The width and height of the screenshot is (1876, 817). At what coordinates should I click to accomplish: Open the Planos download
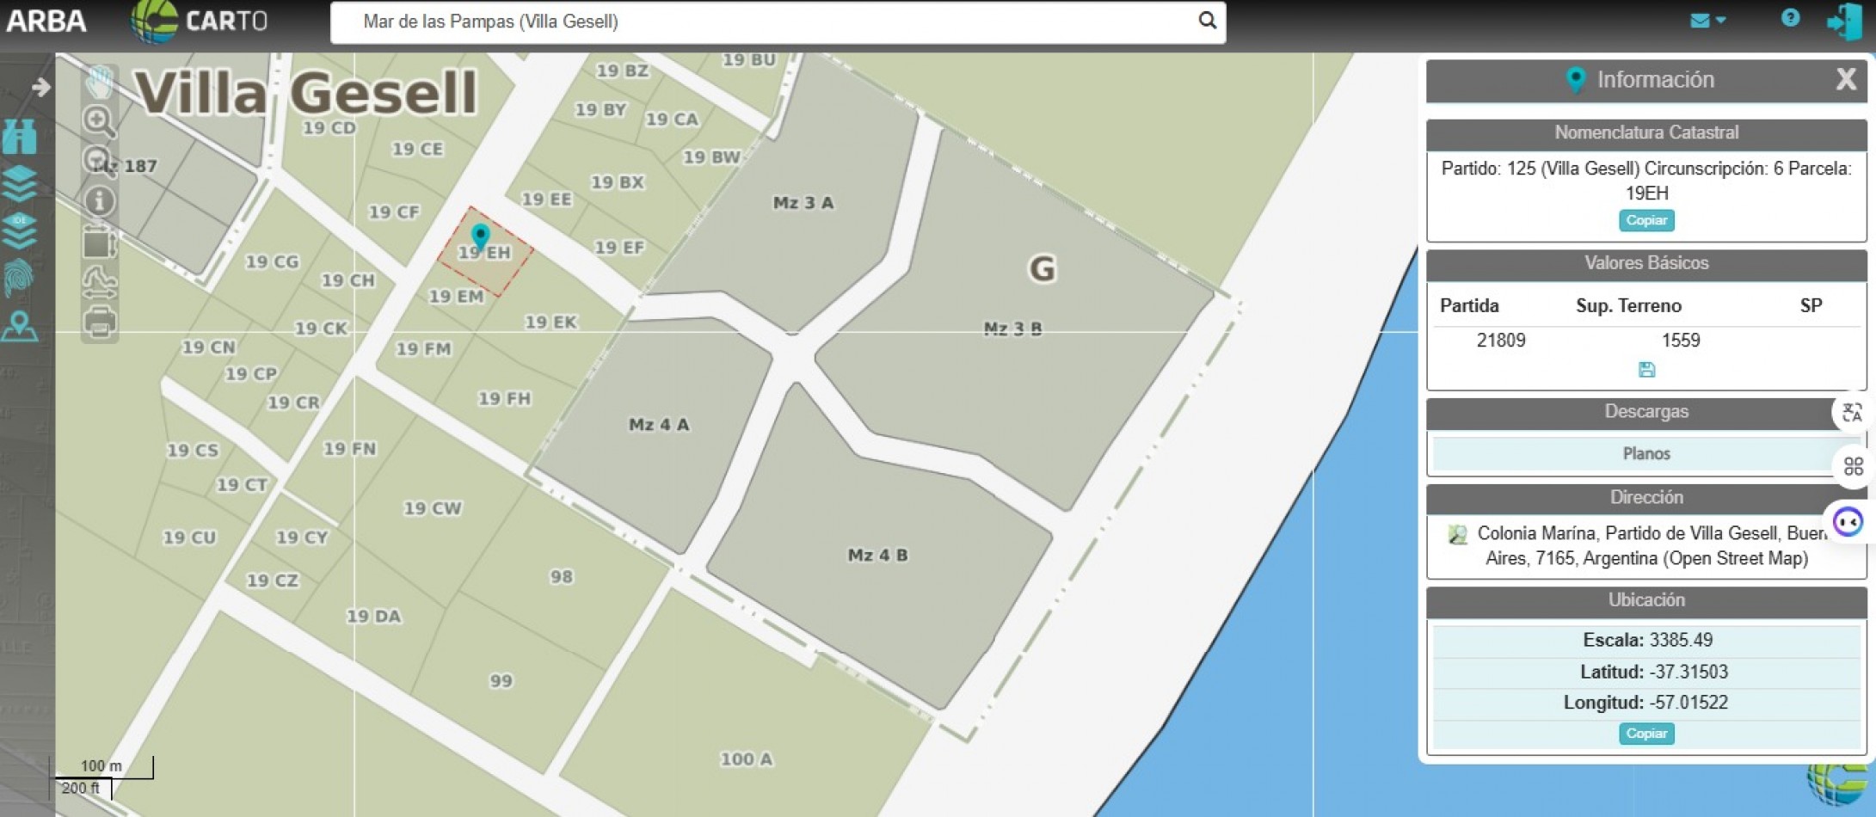(1645, 454)
